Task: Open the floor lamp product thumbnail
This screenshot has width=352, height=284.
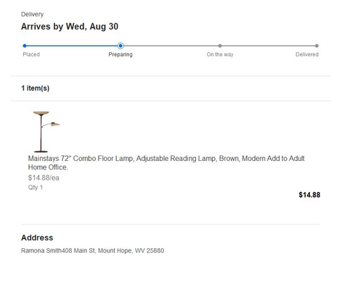Action: click(46, 131)
